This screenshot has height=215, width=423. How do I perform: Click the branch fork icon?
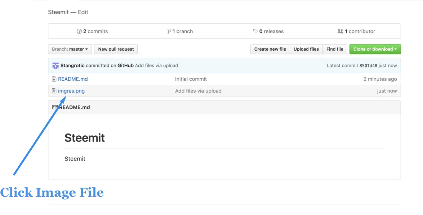(x=169, y=31)
